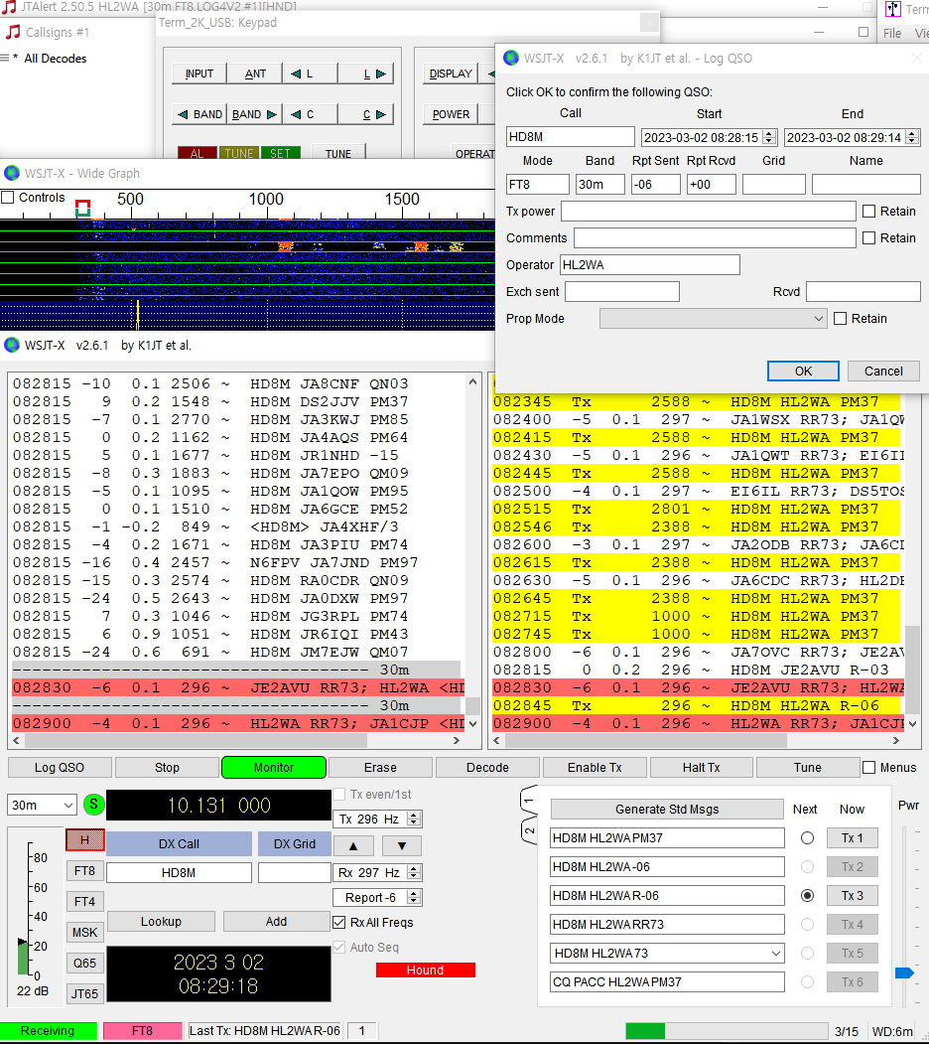Enable the Controls checkbox in Wide Graph
Image resolution: width=929 pixels, height=1044 pixels.
(9, 198)
